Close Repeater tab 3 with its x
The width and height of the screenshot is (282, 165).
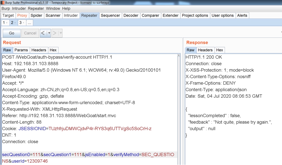pyautogui.click(x=23, y=23)
